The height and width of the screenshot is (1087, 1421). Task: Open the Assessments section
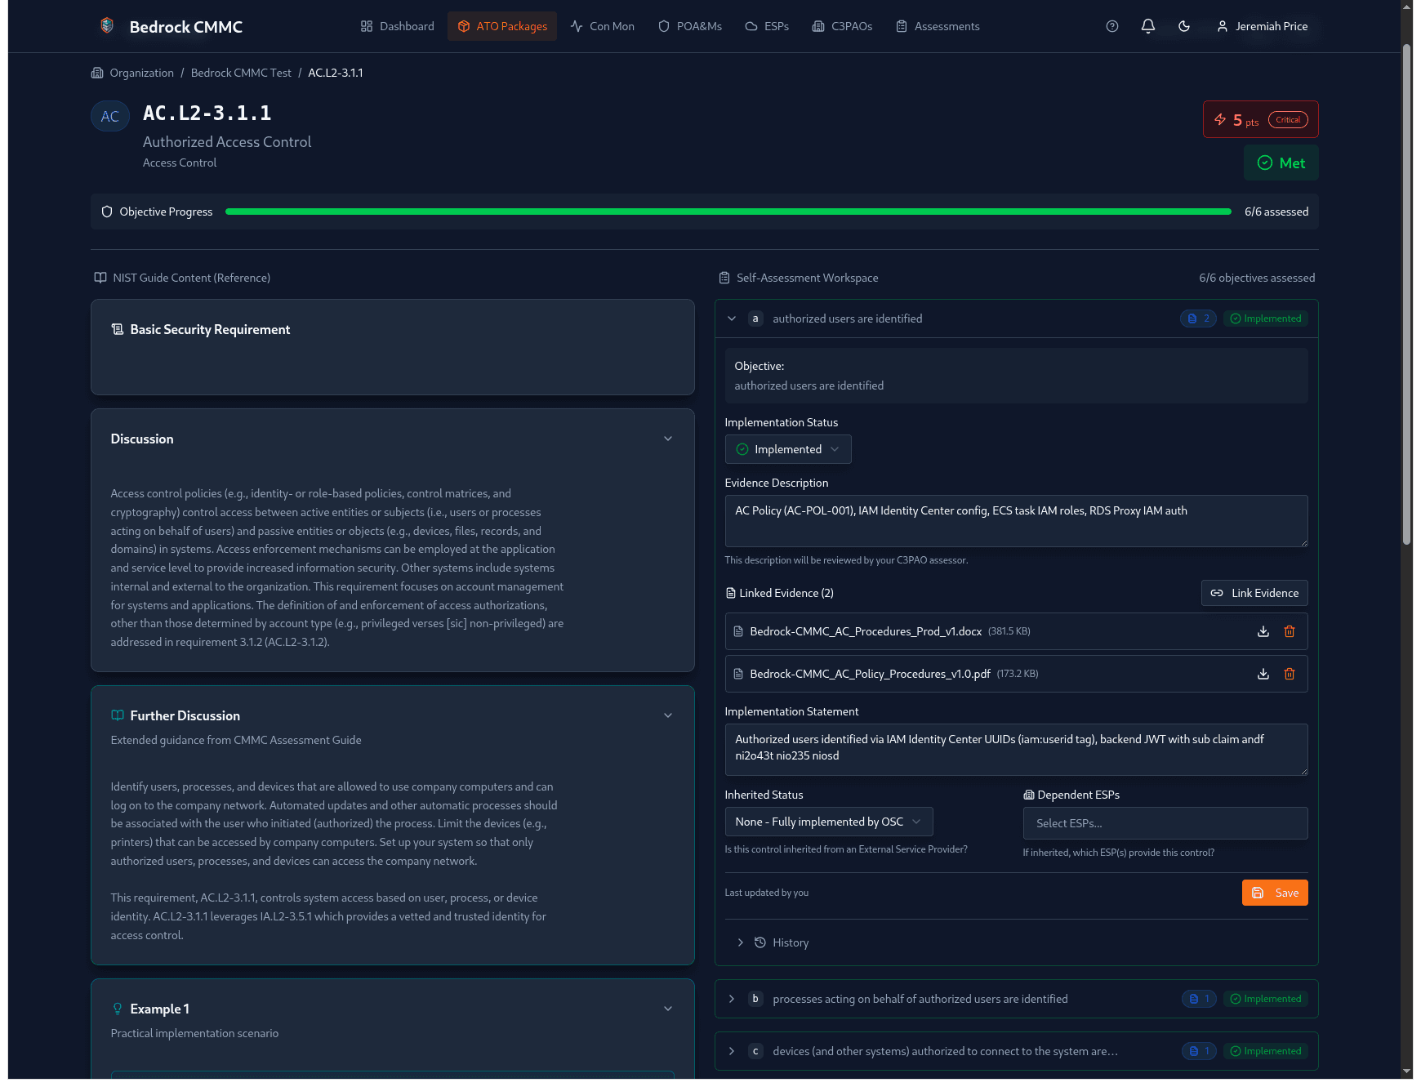point(938,26)
